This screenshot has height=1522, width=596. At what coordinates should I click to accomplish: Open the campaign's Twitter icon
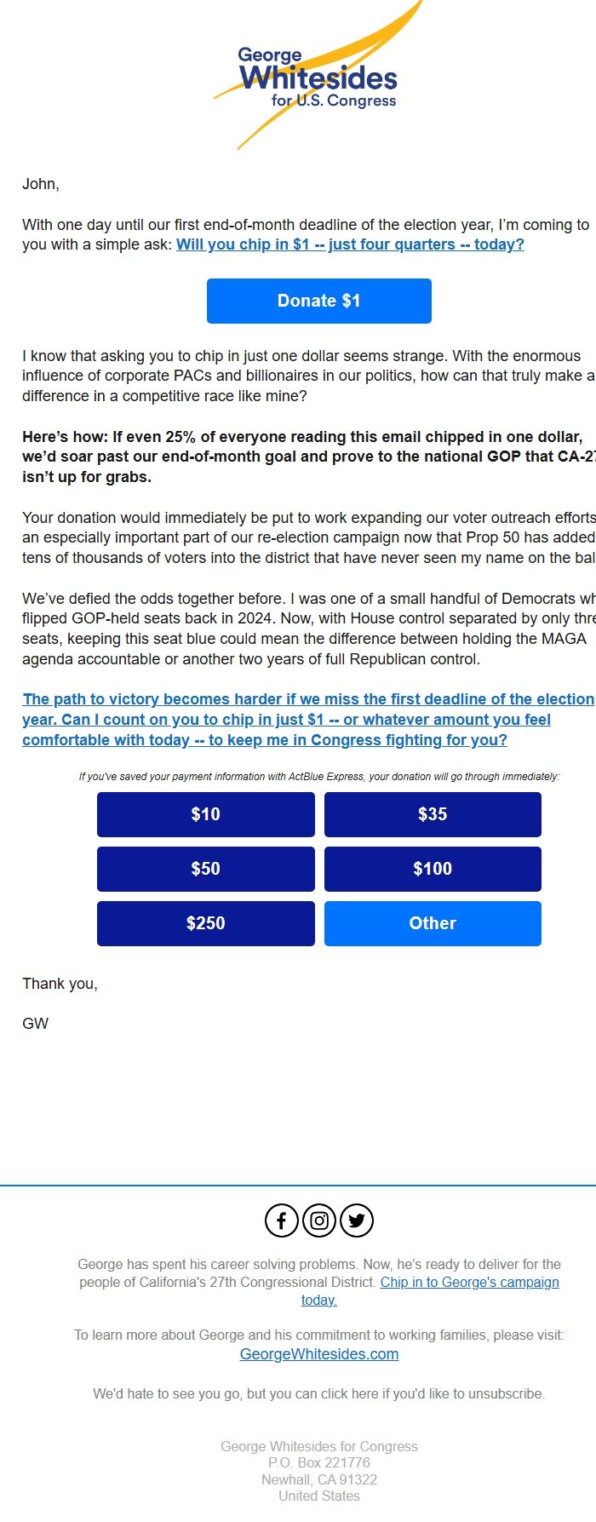pyautogui.click(x=357, y=1220)
